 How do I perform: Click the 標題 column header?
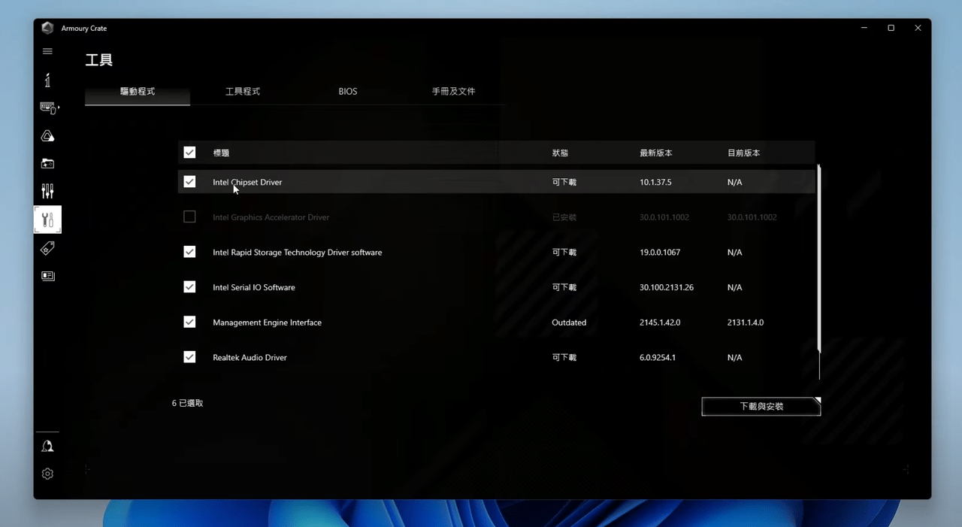221,153
